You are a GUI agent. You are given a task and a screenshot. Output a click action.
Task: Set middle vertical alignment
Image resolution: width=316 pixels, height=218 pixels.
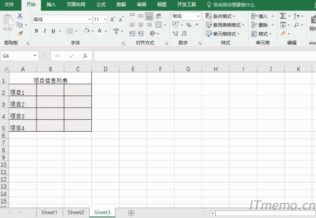(141, 16)
